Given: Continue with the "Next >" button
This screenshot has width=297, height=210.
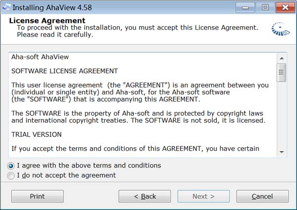Looking at the screenshot, I should pos(203,196).
